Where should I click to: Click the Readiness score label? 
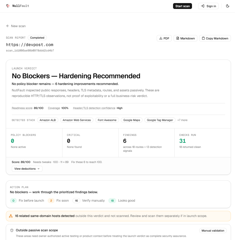(22, 108)
